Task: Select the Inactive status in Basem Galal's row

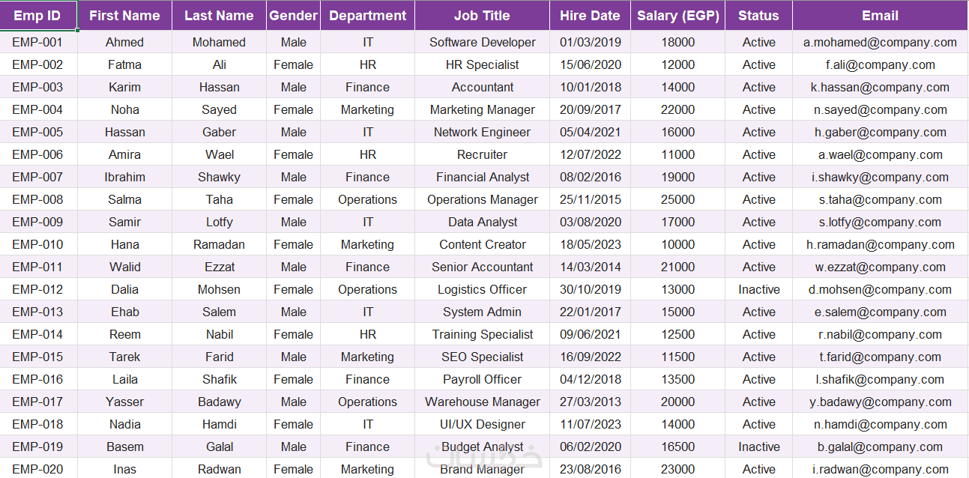Action: (x=758, y=447)
